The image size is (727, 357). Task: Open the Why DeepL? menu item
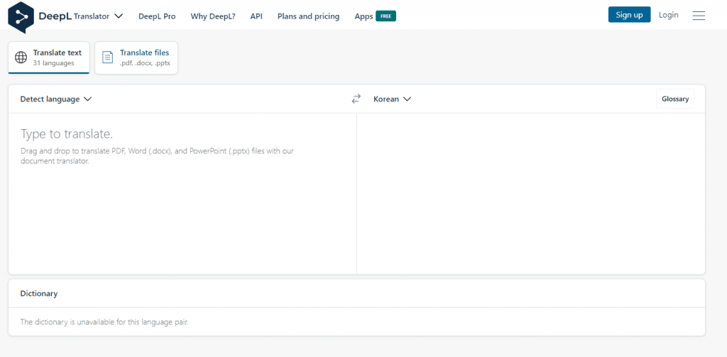(213, 16)
